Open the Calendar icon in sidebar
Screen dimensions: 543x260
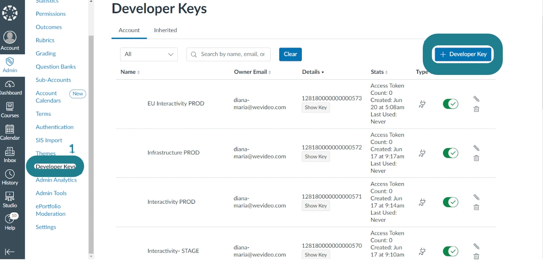(x=10, y=129)
